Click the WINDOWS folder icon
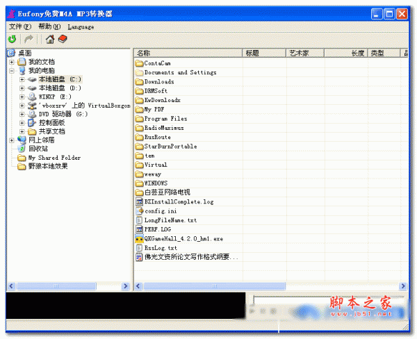This screenshot has width=417, height=339. click(139, 183)
